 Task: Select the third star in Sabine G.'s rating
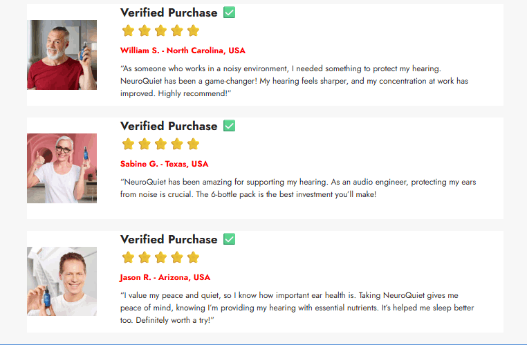(x=160, y=144)
